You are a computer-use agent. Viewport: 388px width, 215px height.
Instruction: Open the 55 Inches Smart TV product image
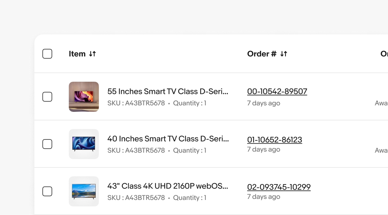click(83, 97)
